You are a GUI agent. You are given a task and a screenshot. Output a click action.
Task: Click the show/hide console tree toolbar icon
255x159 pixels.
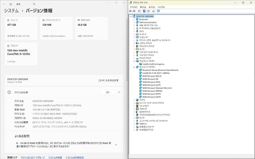[139, 11]
